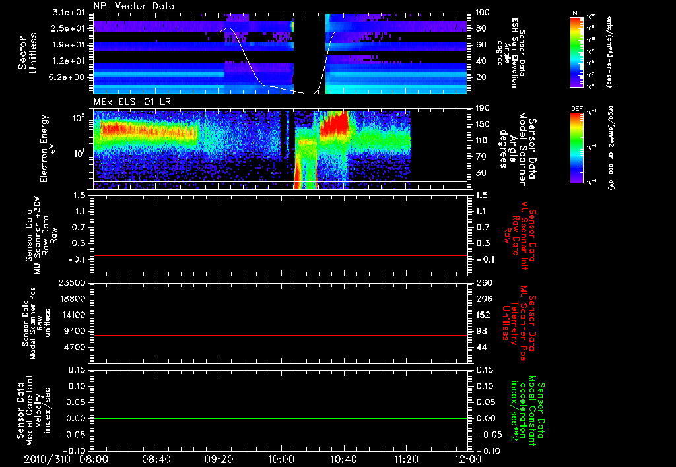Click the 10¹ electron energy tick label
This screenshot has height=467, width=676.
(x=78, y=154)
